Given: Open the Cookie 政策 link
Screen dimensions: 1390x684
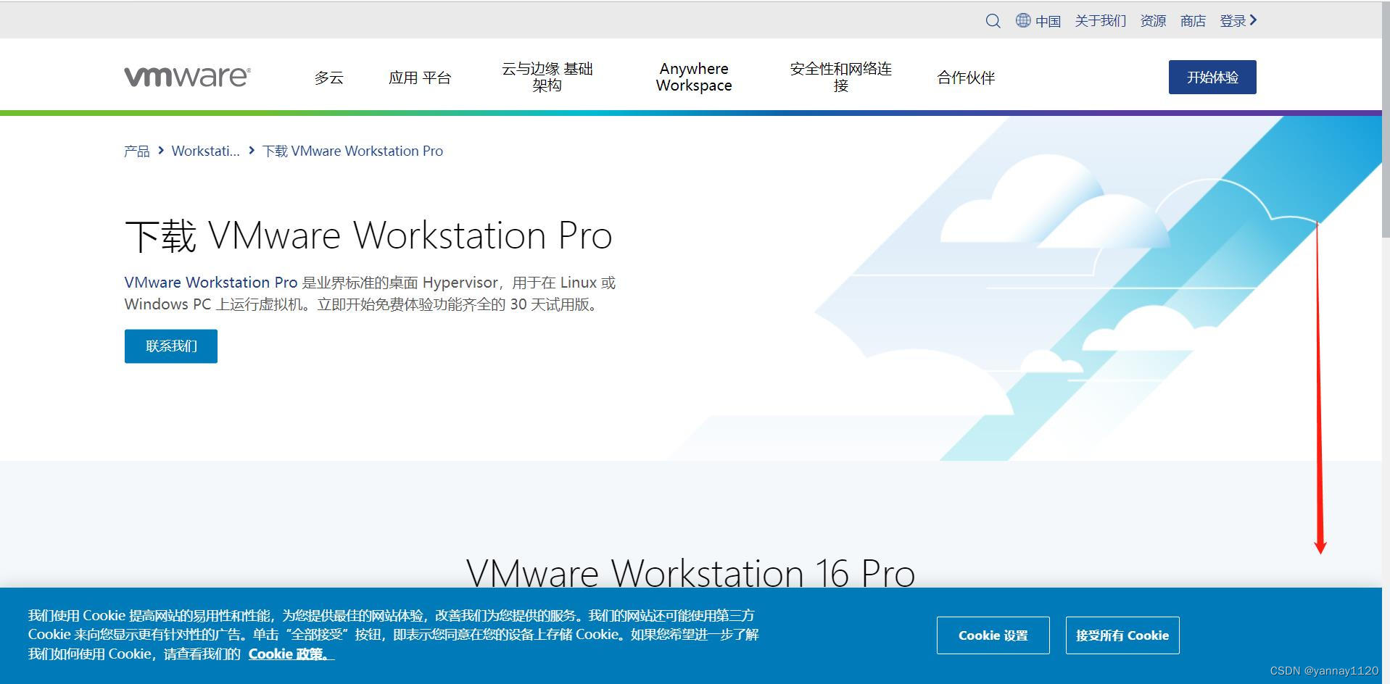Looking at the screenshot, I should [x=291, y=654].
